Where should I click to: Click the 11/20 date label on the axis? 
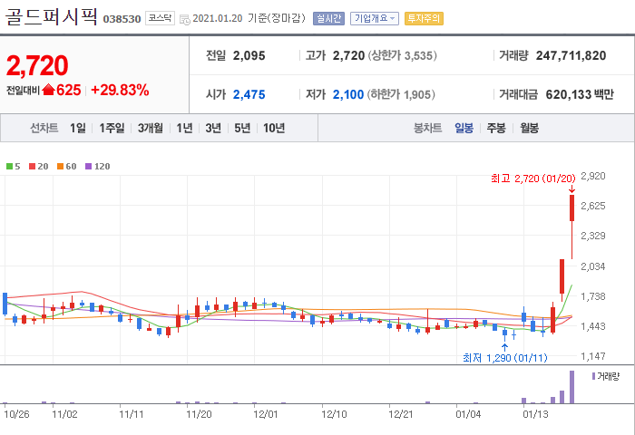click(199, 414)
